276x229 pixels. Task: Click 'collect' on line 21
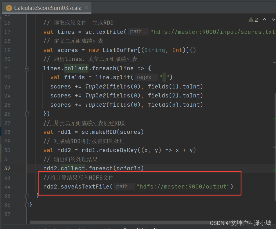(76, 69)
